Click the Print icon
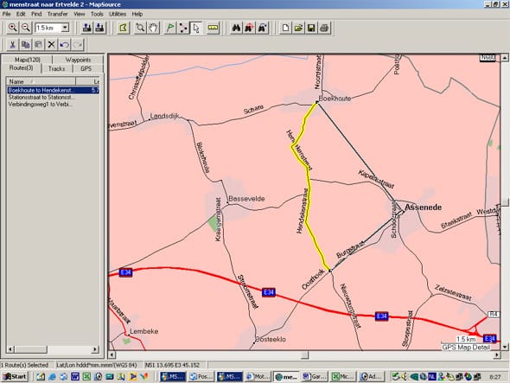The height and width of the screenshot is (383, 510). 324,28
